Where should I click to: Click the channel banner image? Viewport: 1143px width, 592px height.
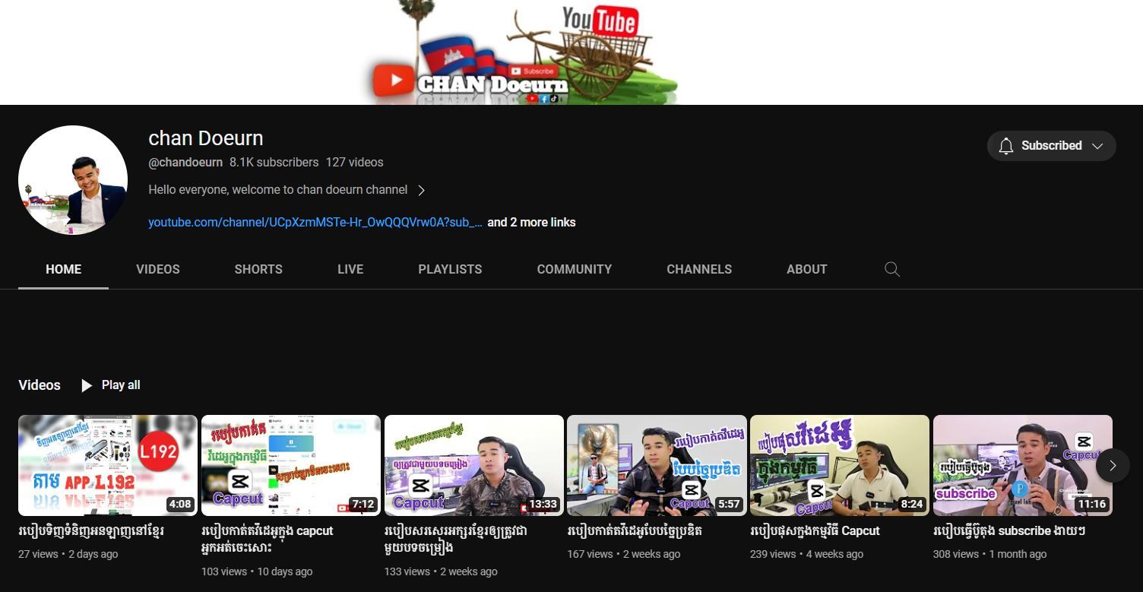(x=571, y=52)
